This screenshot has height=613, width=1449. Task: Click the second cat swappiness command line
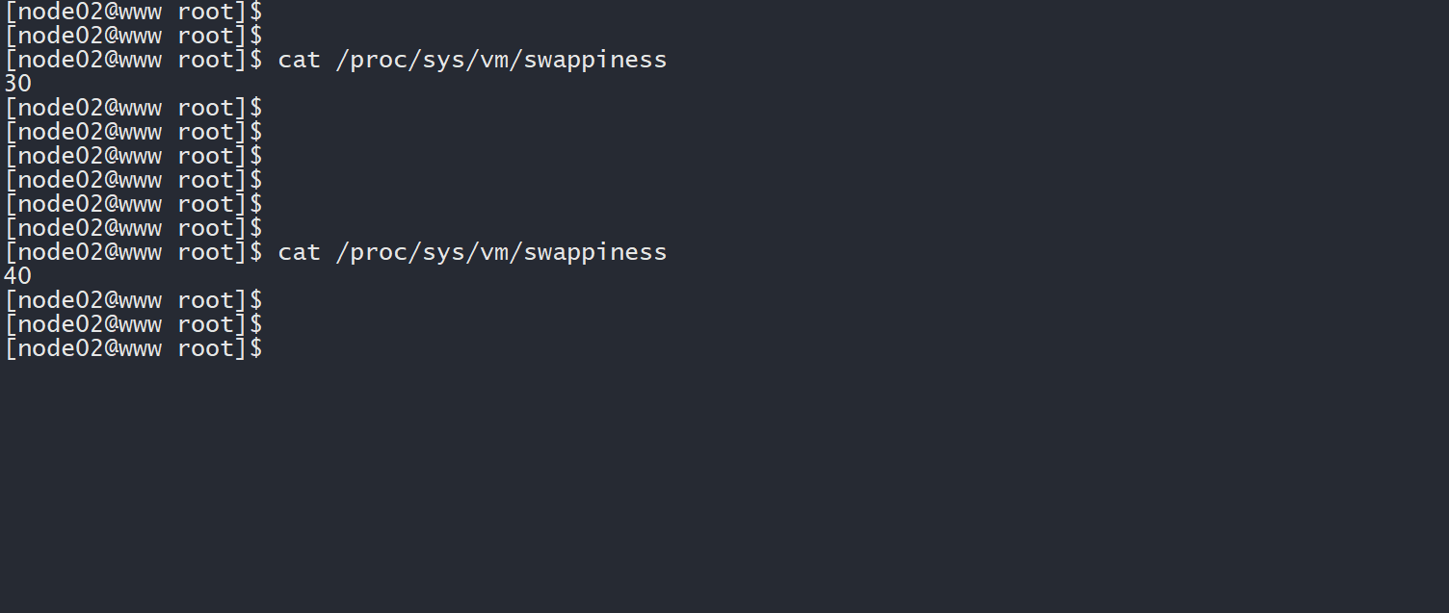coord(472,252)
